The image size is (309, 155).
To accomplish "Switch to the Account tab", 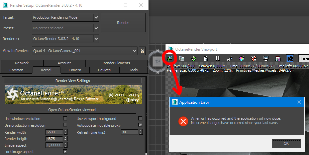I will pos(64,63).
